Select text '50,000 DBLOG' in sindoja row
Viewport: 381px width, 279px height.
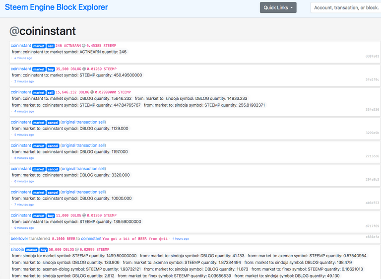pyautogui.click(x=61, y=250)
